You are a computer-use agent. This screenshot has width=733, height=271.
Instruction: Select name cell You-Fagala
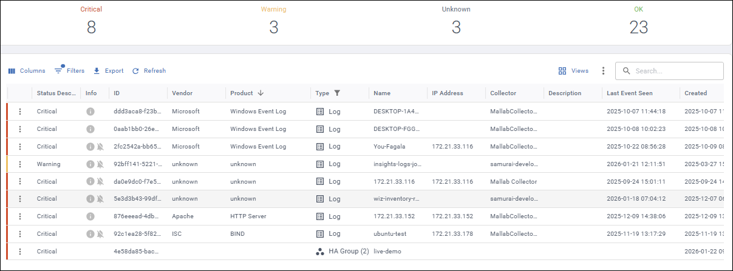tap(389, 147)
